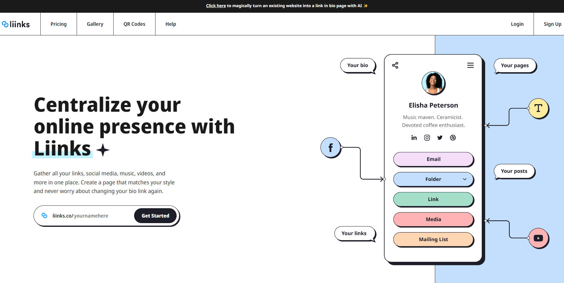The width and height of the screenshot is (564, 283).
Task: Click the 'Devoted coffee enthusiast.' line
Action: (433, 125)
